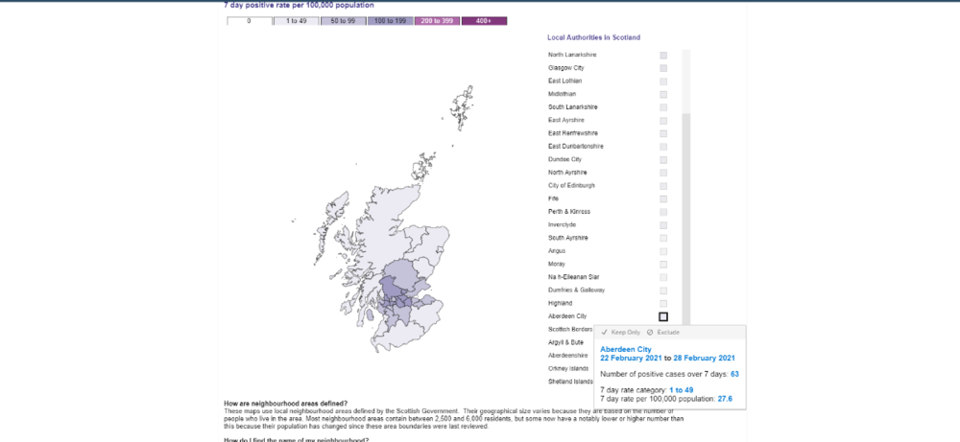Highlight the 200 to 399 legend category
The image size is (960, 442).
[x=437, y=20]
